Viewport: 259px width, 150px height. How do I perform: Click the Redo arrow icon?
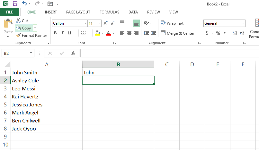(37, 3)
